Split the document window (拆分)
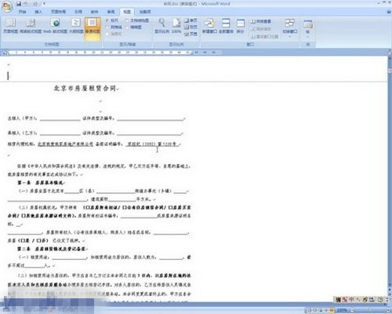Image resolution: width=392 pixels, height=314 pixels. (x=240, y=26)
